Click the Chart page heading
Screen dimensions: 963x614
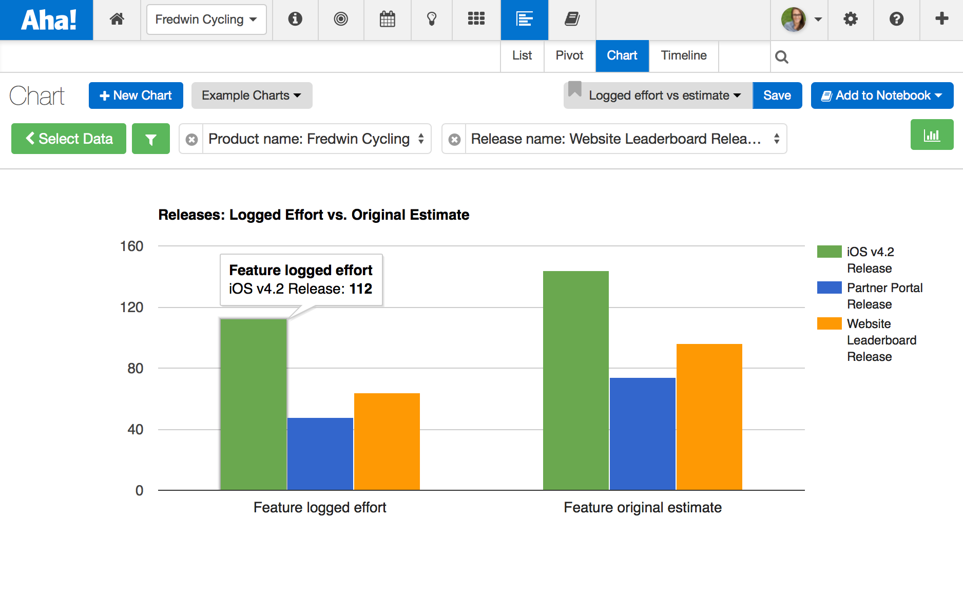37,95
